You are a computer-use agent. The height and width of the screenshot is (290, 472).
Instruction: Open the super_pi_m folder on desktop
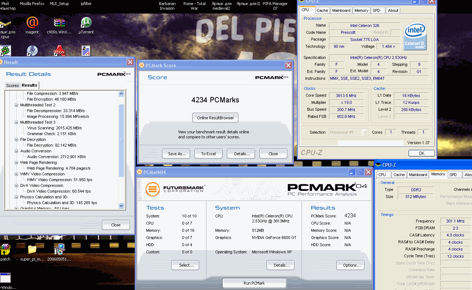(32, 249)
